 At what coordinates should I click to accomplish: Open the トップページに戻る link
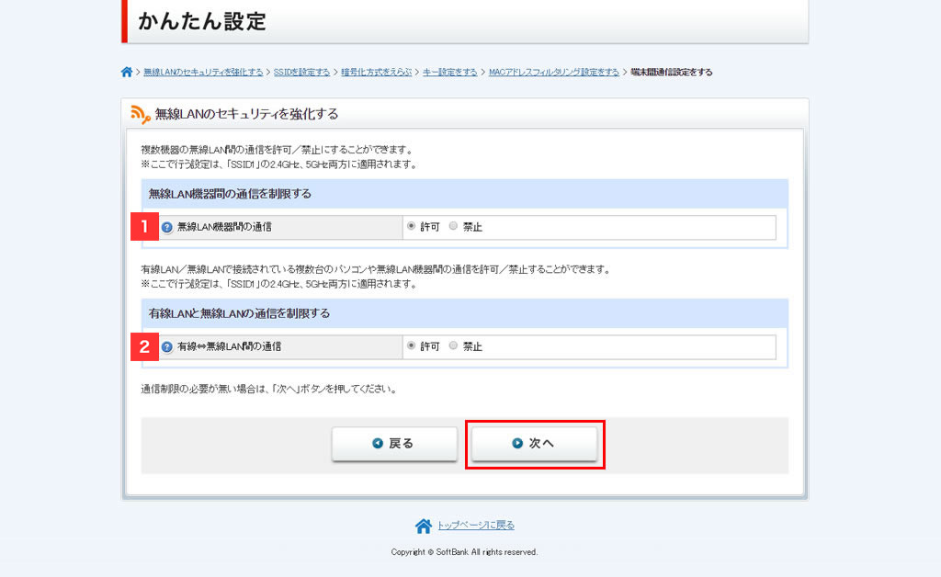point(475,526)
